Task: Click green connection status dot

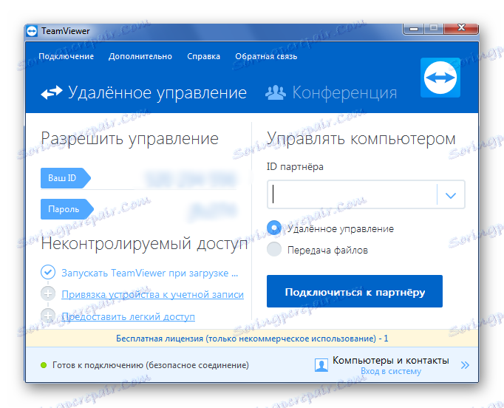Action: (x=44, y=365)
